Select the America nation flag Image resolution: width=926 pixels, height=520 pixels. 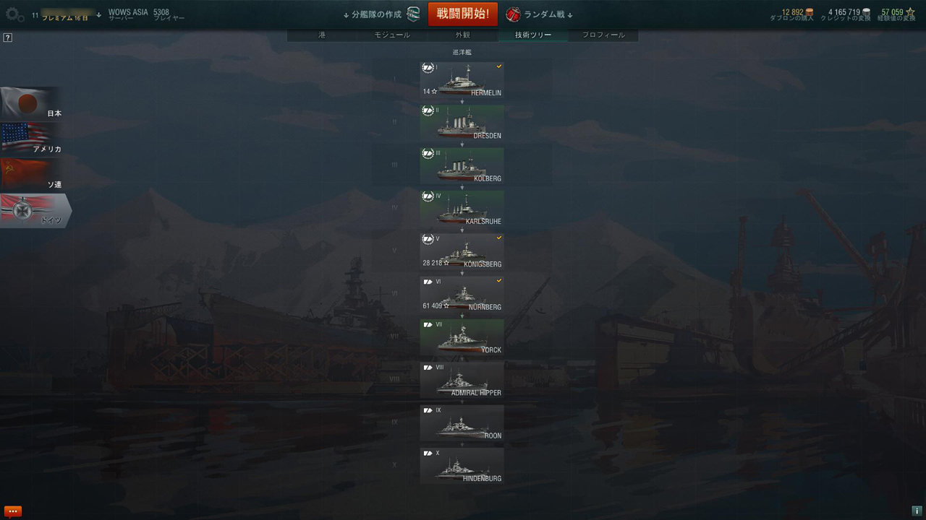click(x=32, y=139)
